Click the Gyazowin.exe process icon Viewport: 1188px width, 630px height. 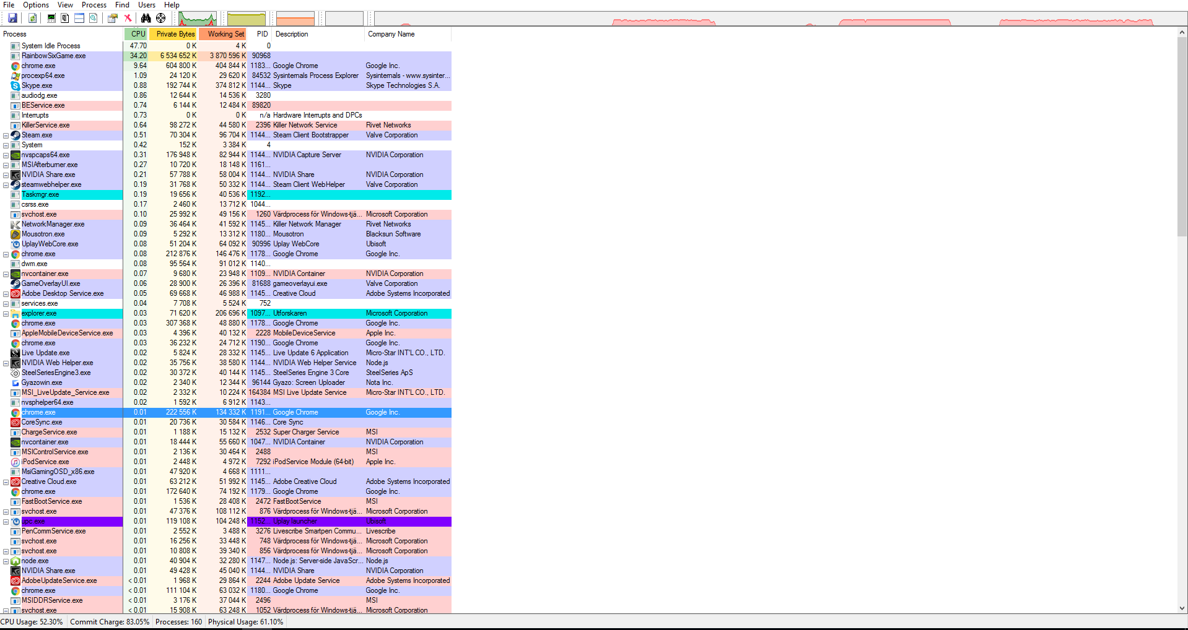pos(15,382)
